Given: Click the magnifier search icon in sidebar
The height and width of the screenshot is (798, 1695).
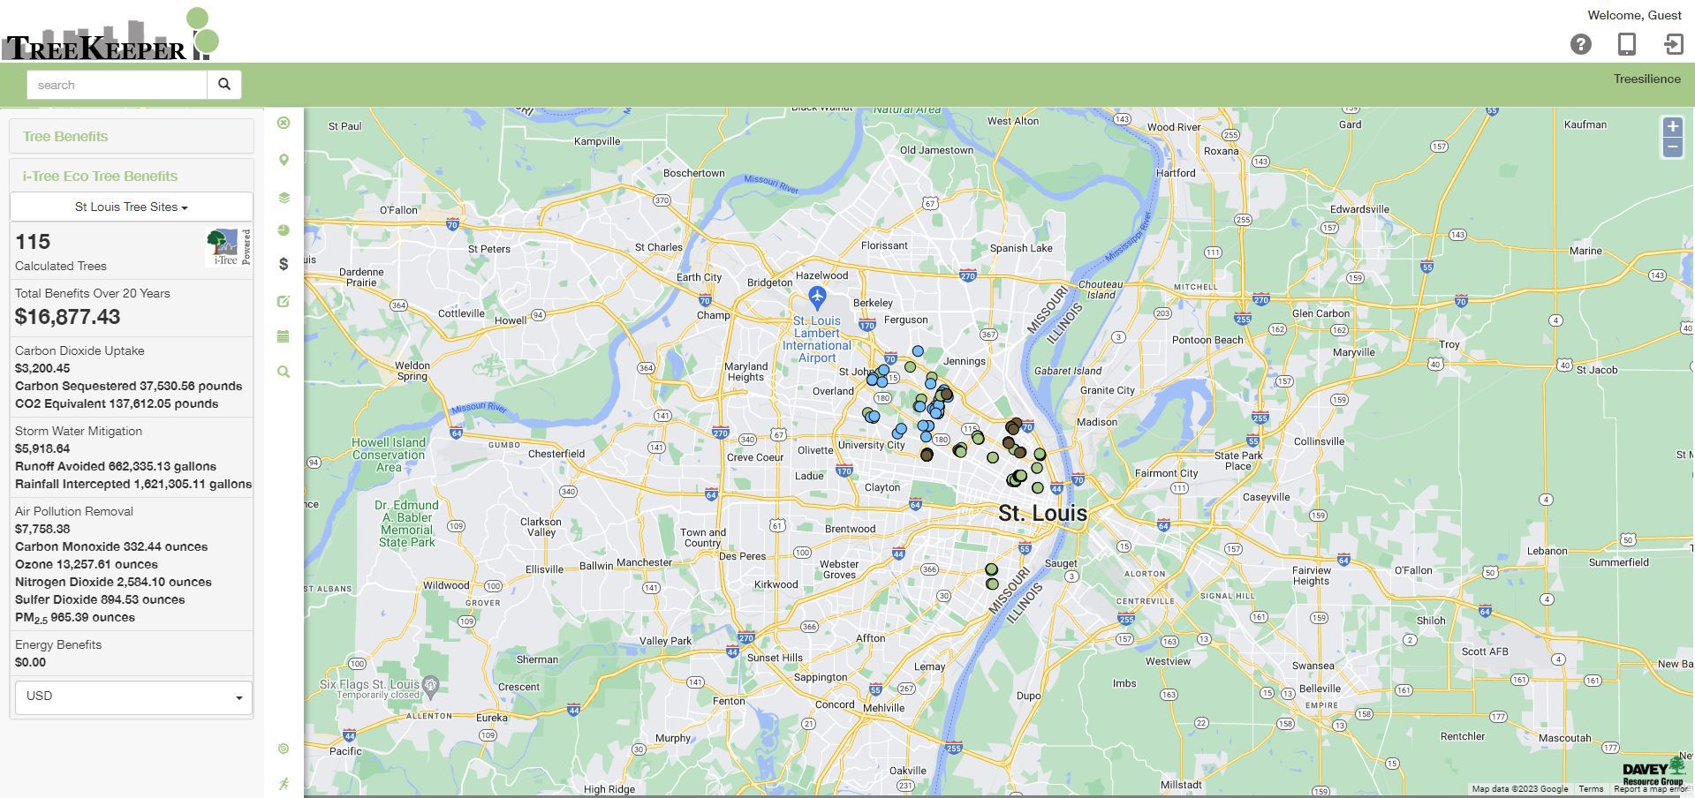Looking at the screenshot, I should (x=284, y=372).
